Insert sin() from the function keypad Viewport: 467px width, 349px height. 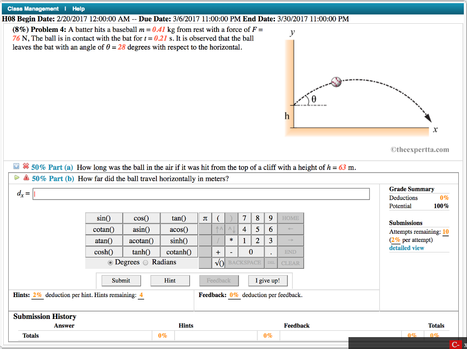point(105,218)
